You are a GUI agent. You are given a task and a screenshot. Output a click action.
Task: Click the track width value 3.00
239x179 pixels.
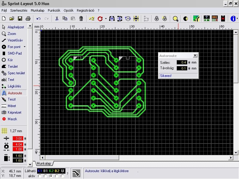tap(18, 138)
